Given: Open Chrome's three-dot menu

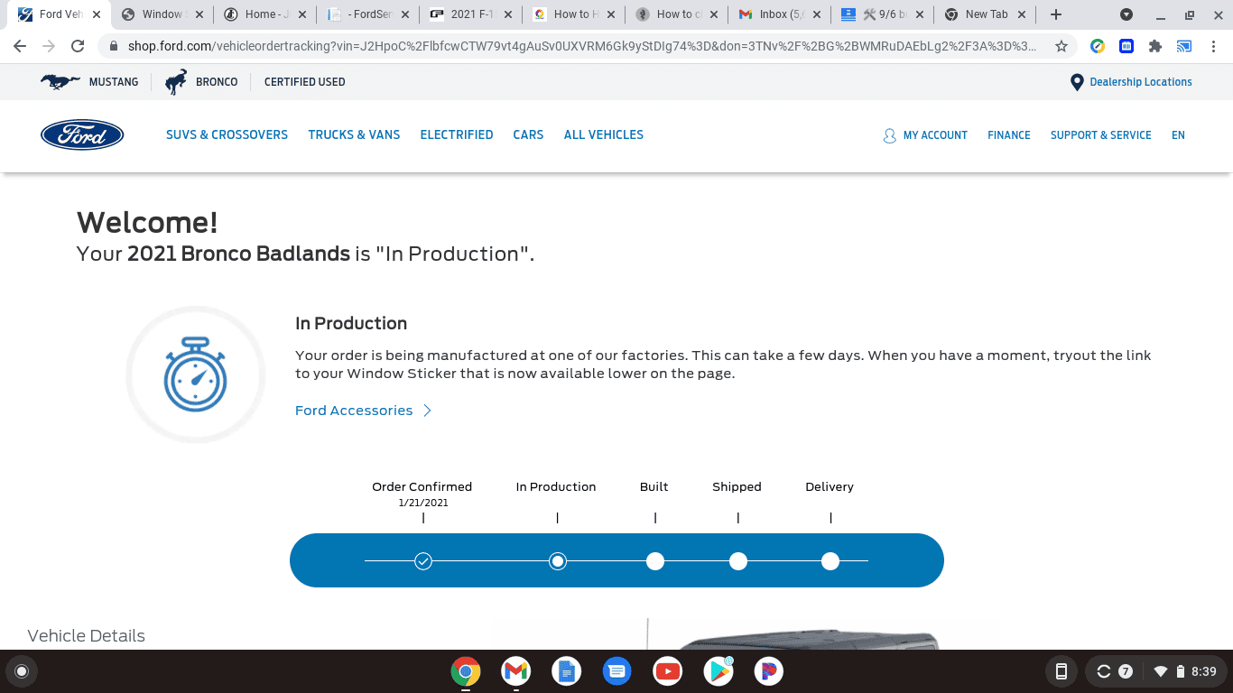Looking at the screenshot, I should coord(1213,46).
